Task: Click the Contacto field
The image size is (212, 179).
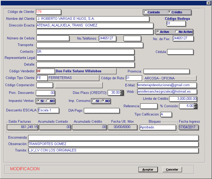Action: (85, 52)
